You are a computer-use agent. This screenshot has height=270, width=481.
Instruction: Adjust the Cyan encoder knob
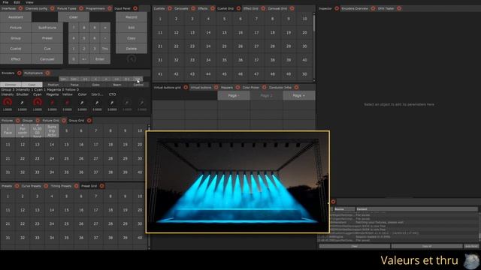coord(37,102)
